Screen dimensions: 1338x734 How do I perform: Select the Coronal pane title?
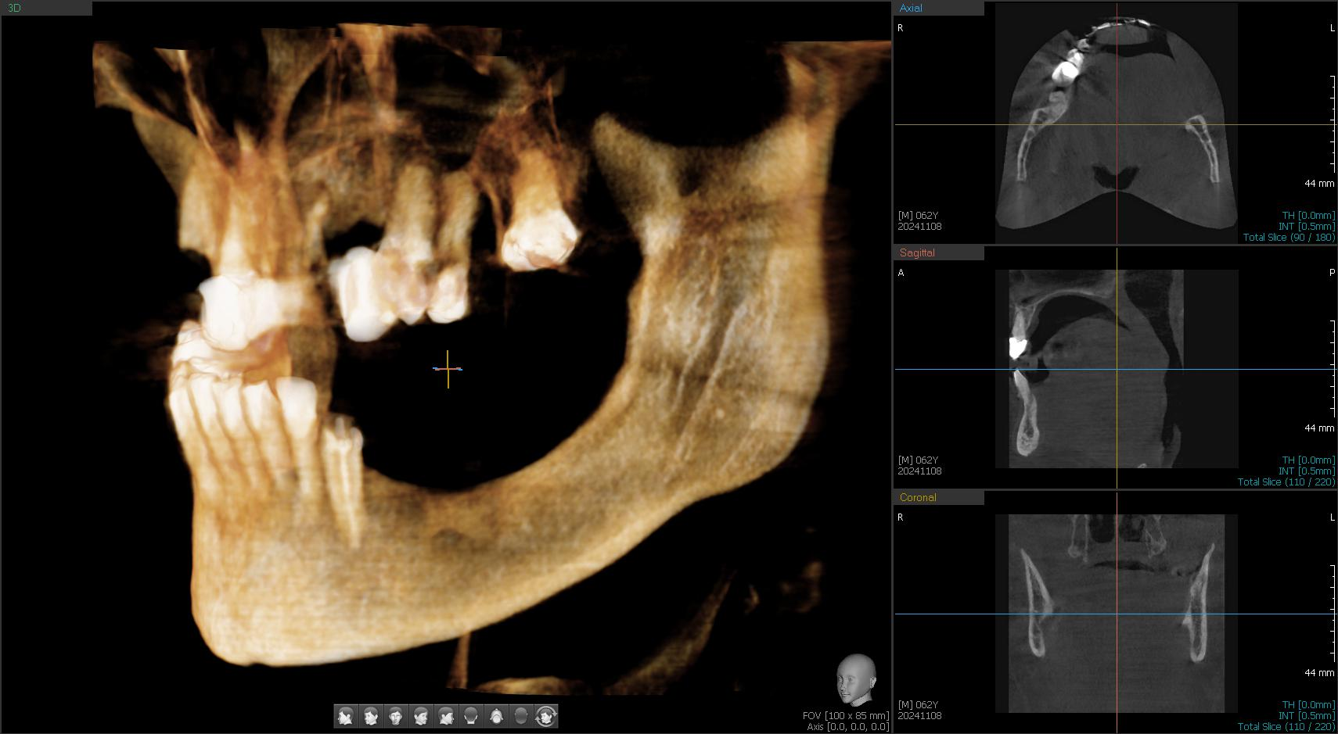[918, 497]
